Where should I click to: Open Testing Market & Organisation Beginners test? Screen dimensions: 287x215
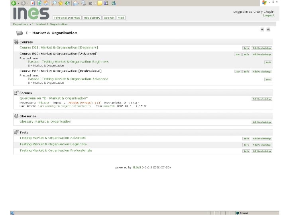tap(53, 144)
